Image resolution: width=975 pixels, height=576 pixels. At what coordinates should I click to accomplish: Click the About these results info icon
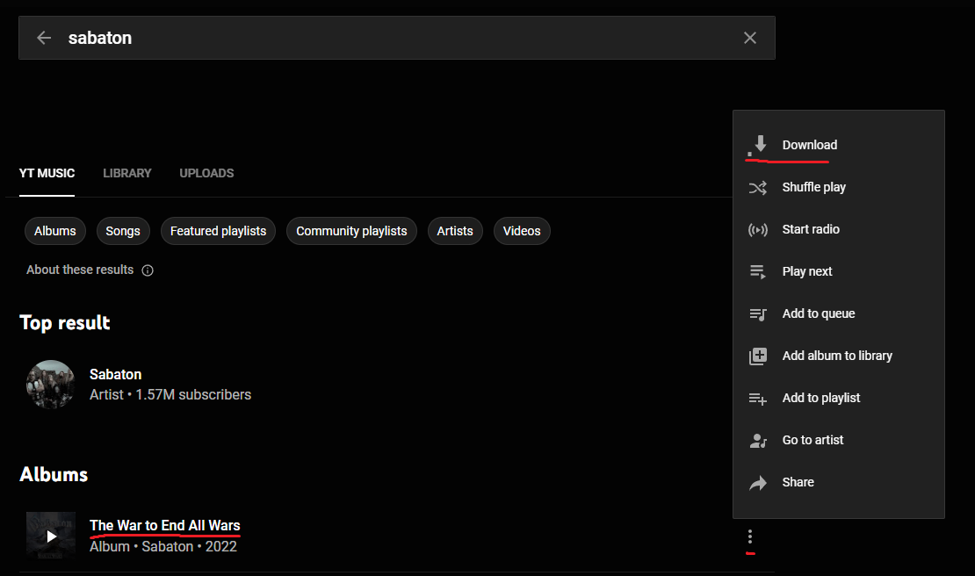(148, 270)
